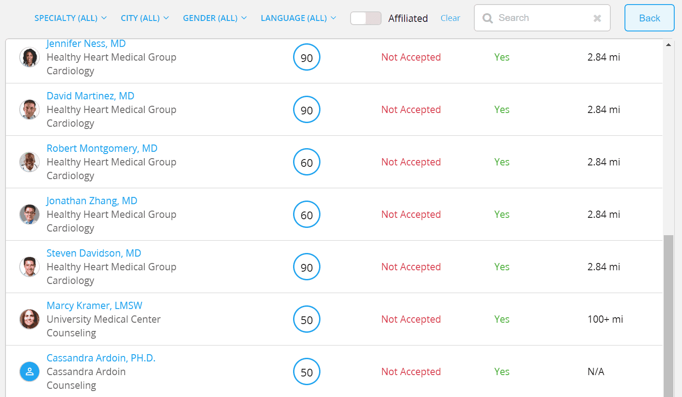Click Jonathan Zhang's avatar photo
Image resolution: width=682 pixels, height=397 pixels.
coord(29,215)
